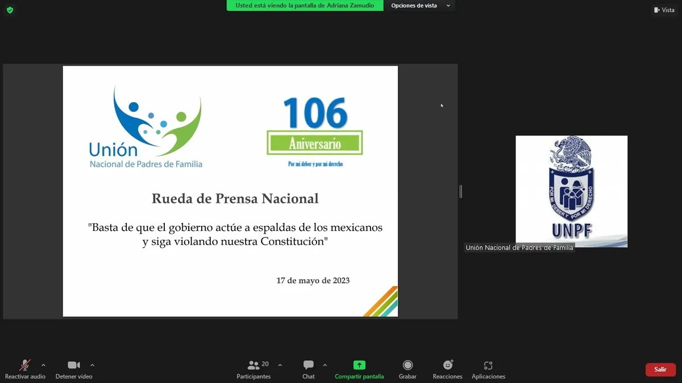
Task: Open the Opciones de vista menu
Action: (x=421, y=6)
